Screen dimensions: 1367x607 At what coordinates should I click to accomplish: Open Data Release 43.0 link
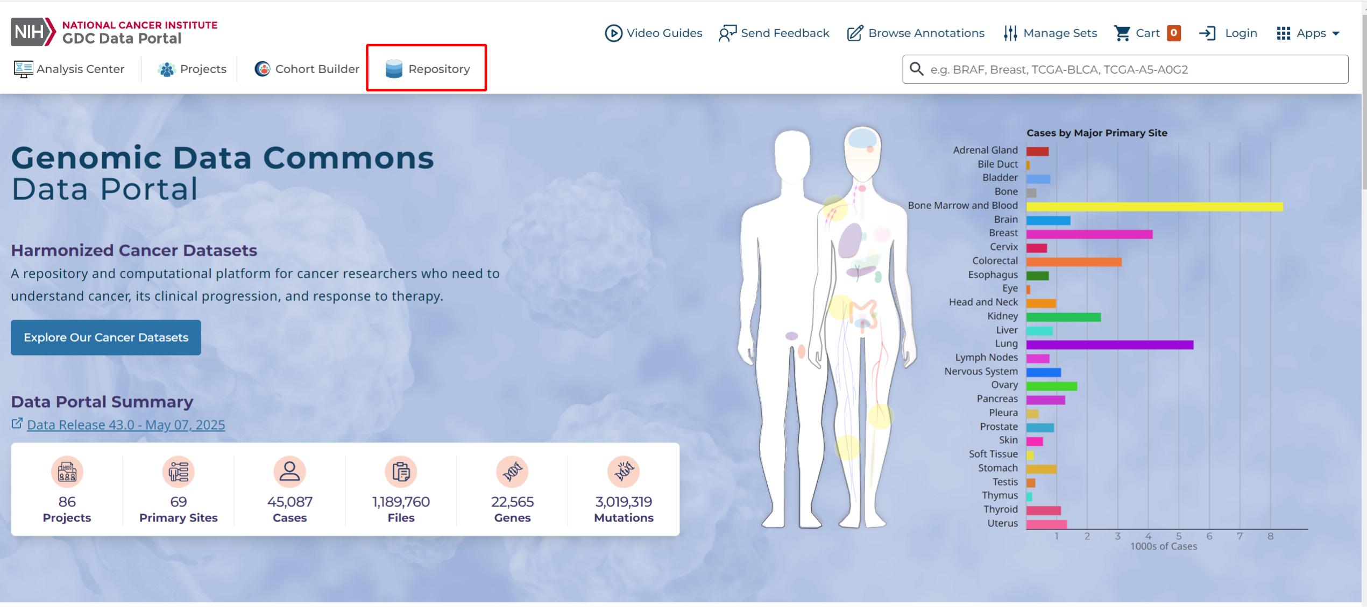126,425
